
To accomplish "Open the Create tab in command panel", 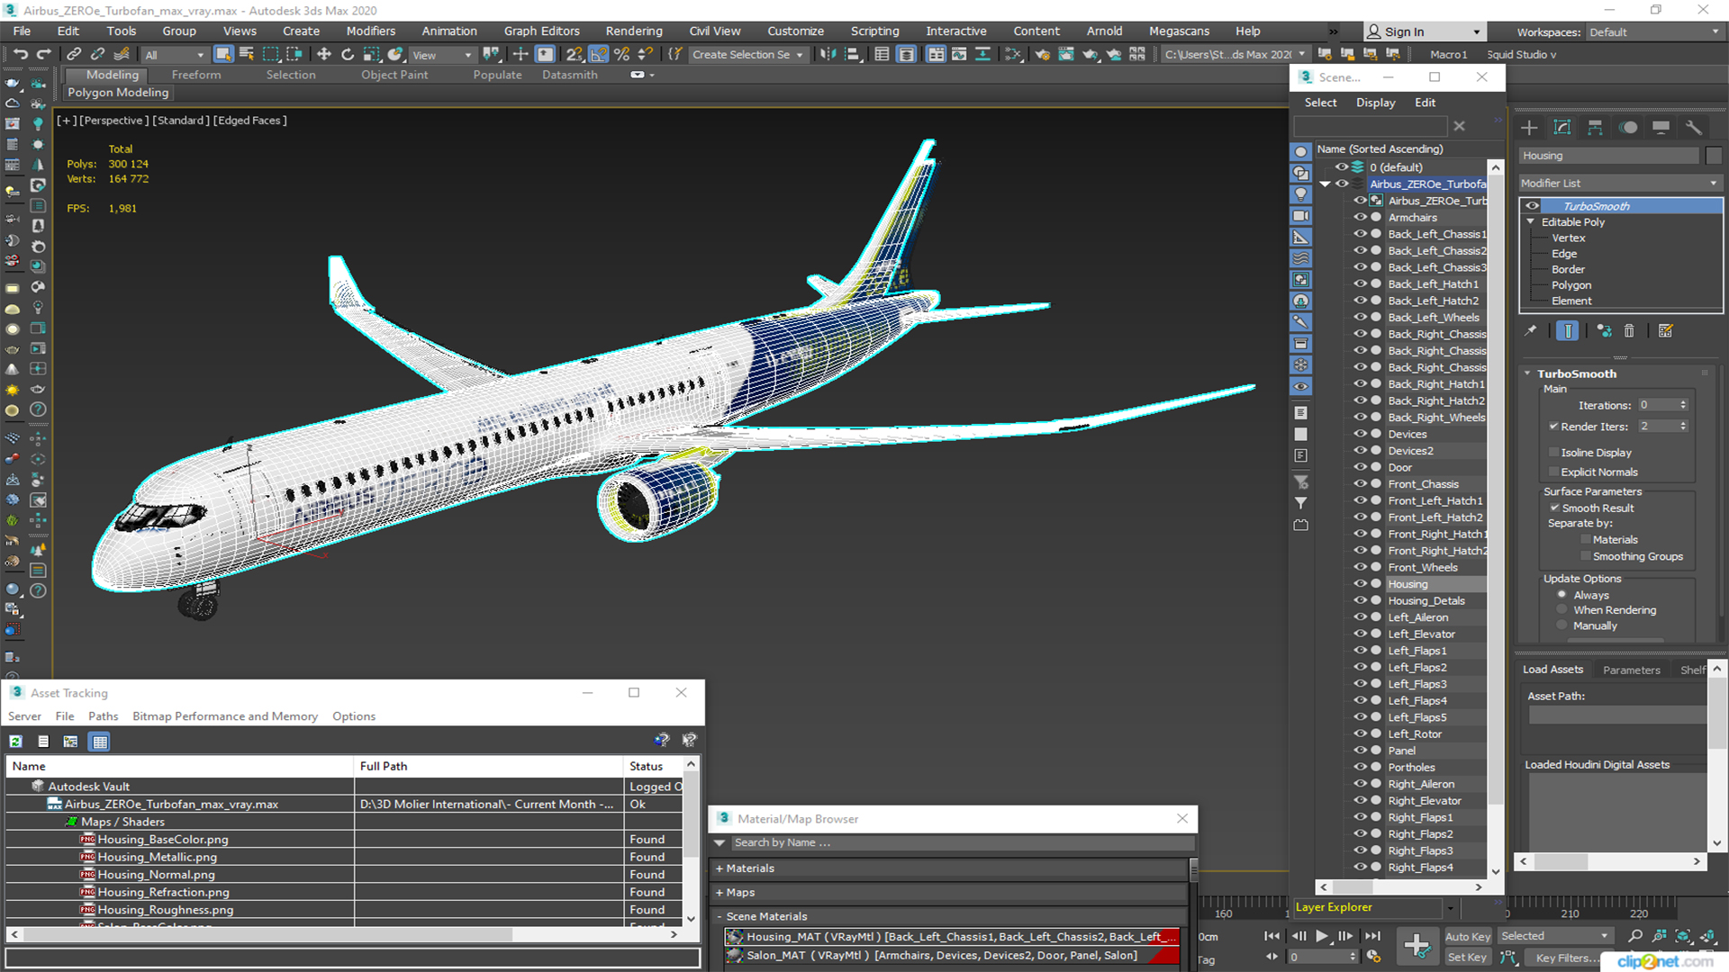I will click(x=1529, y=127).
